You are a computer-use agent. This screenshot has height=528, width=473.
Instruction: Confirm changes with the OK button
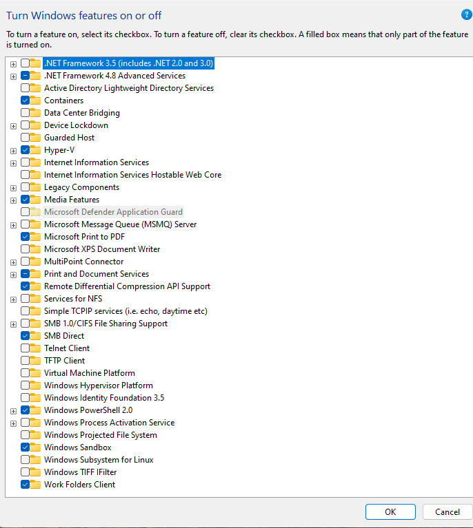point(390,512)
